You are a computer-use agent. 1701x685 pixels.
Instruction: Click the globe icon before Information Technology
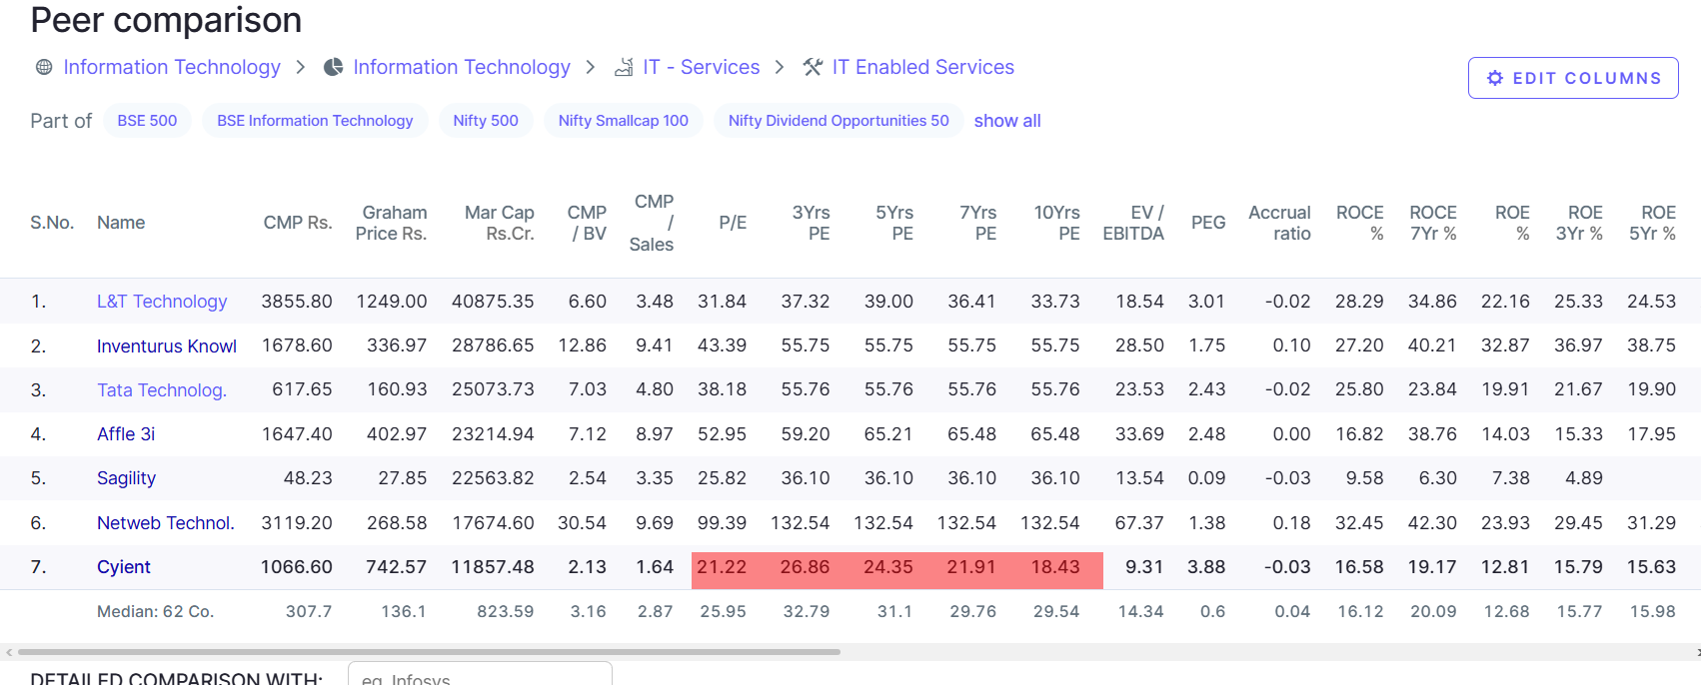coord(44,67)
